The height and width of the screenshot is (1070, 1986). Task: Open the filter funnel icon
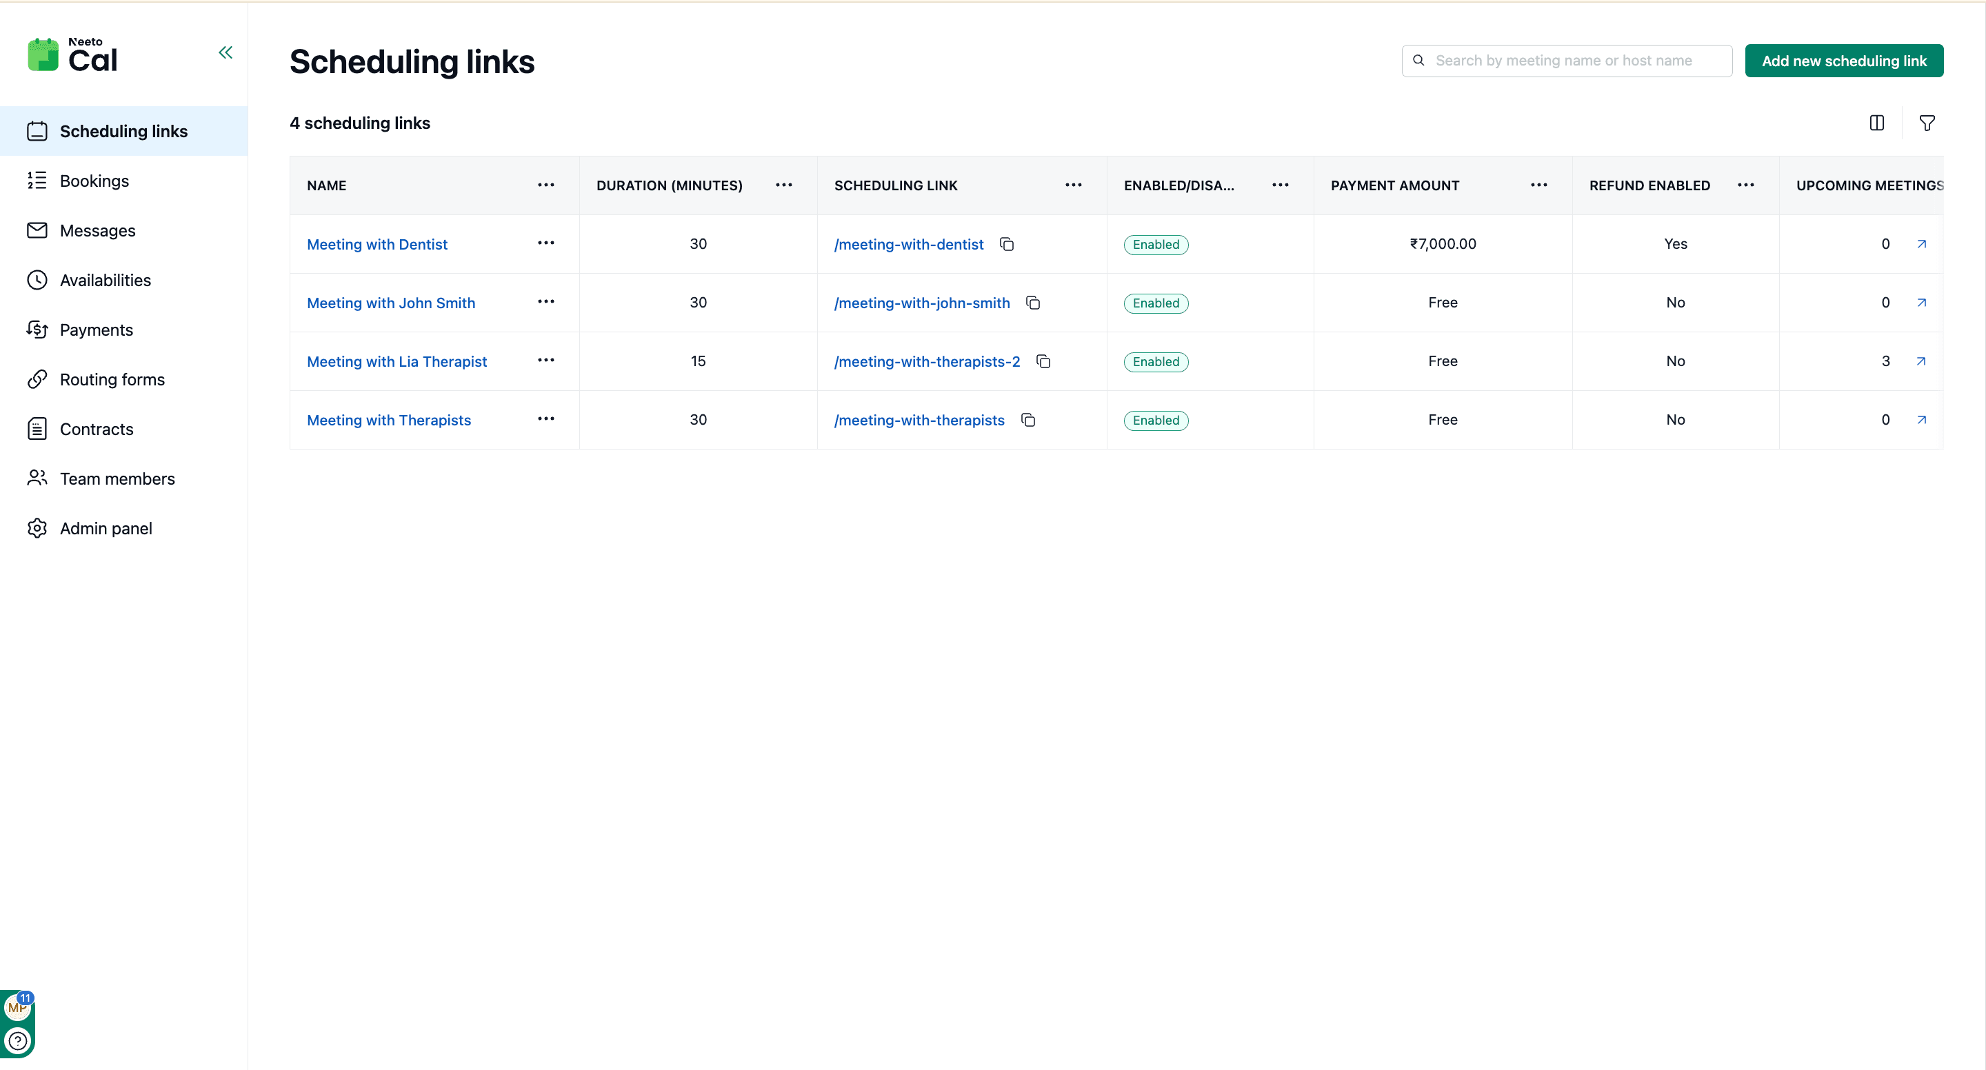[x=1927, y=123]
